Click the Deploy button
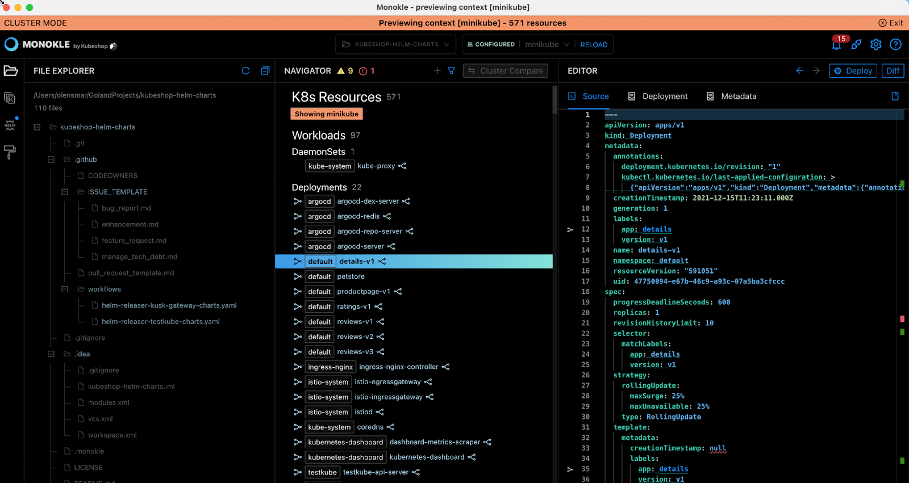The width and height of the screenshot is (909, 483). [x=853, y=71]
